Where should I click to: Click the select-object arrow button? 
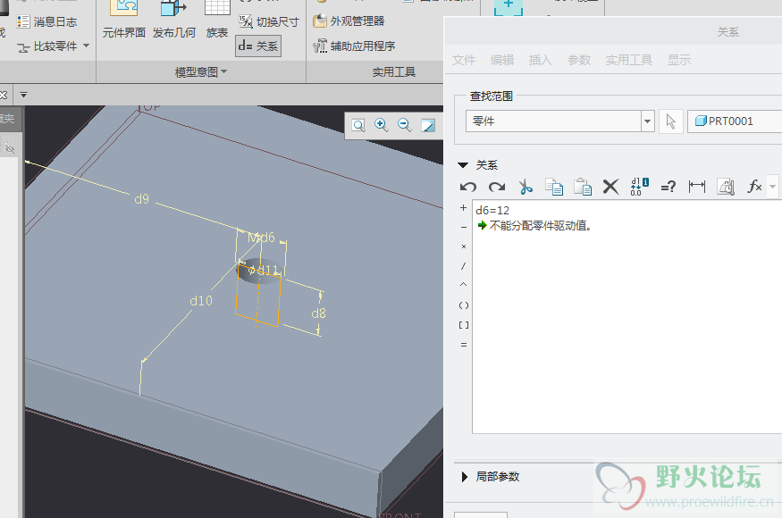pos(671,121)
